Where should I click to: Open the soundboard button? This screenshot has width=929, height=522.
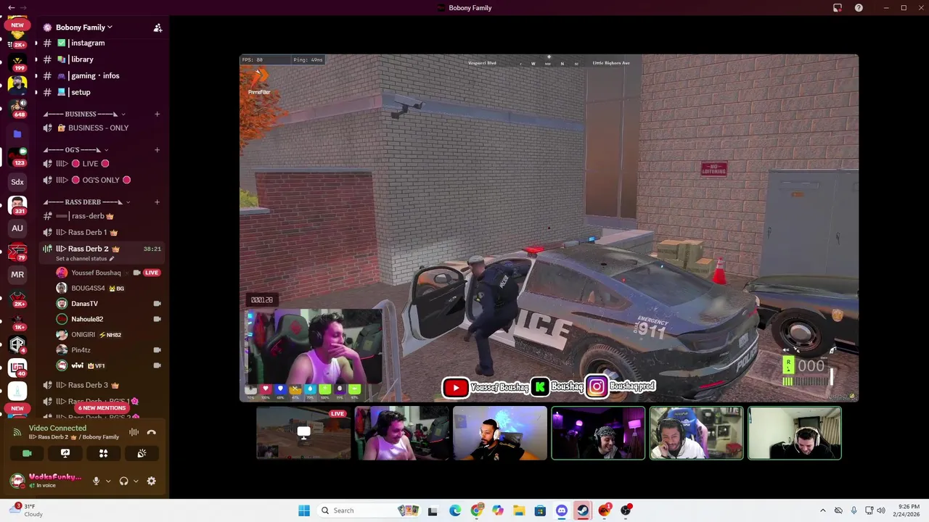click(x=142, y=453)
